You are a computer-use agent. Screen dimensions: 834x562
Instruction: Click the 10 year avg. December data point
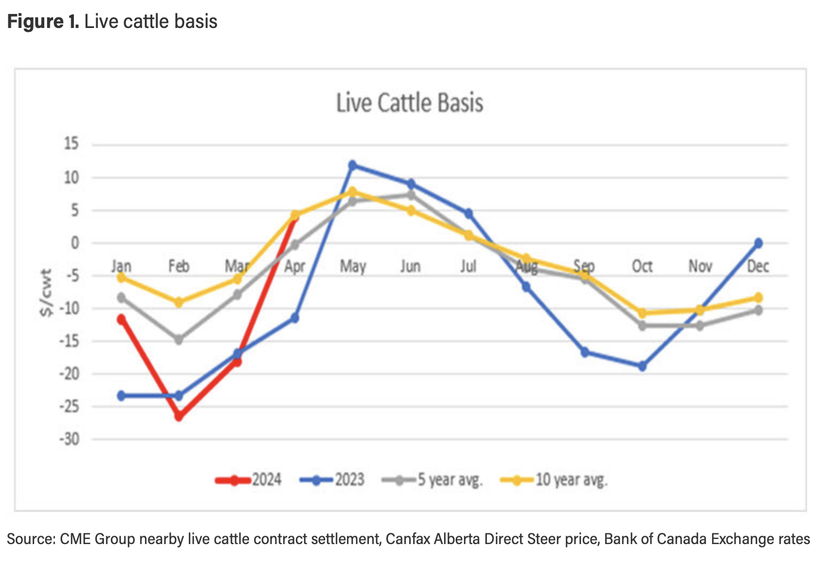[758, 297]
